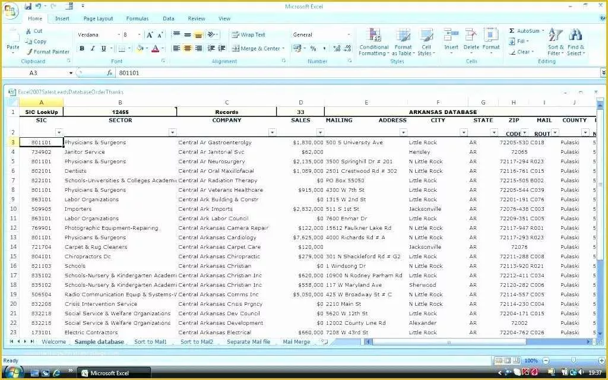
Task: Open Find & Select menu
Action: coord(575,42)
